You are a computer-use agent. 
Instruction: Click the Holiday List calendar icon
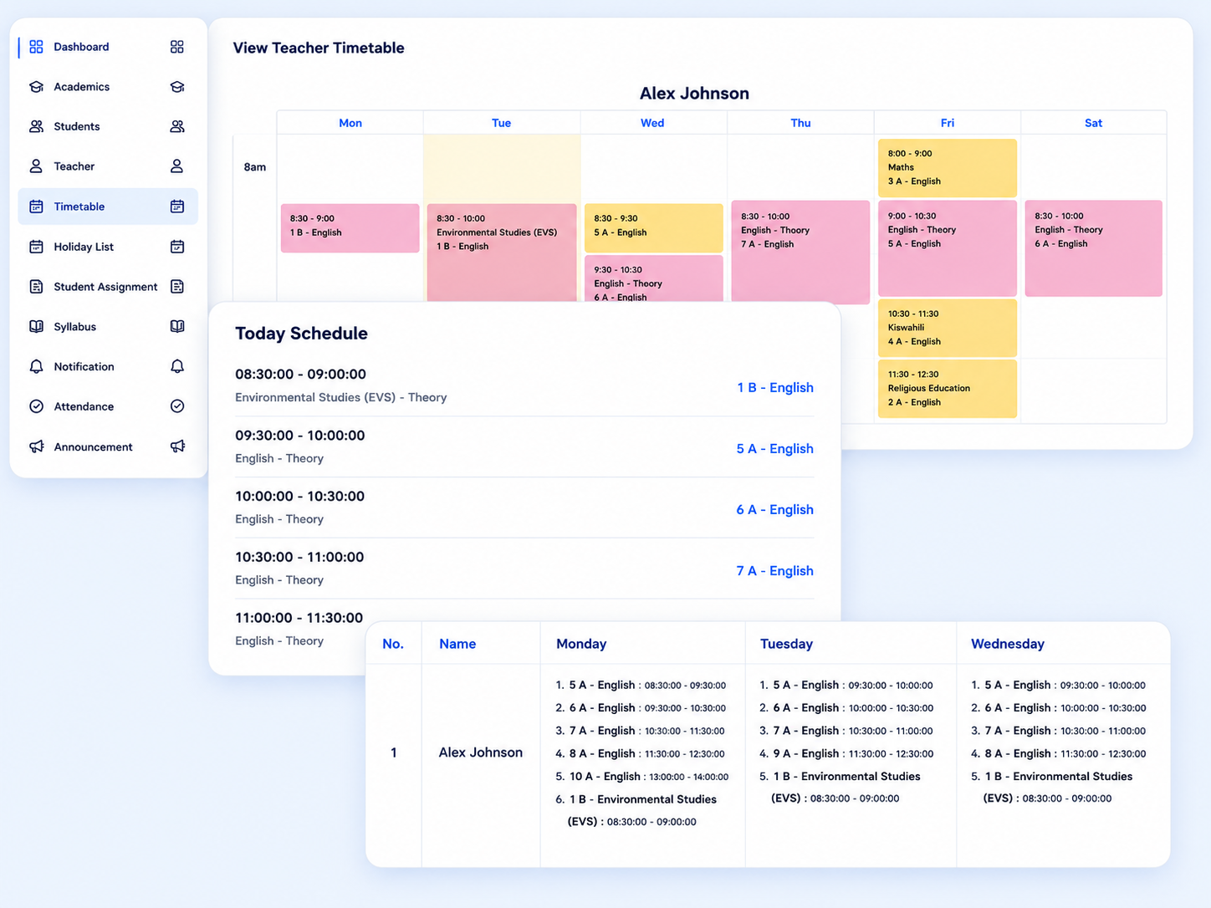[36, 247]
